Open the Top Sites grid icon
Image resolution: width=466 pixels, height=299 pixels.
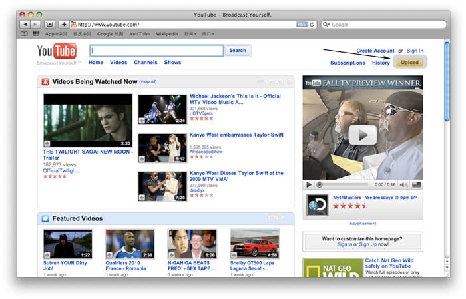click(36, 33)
